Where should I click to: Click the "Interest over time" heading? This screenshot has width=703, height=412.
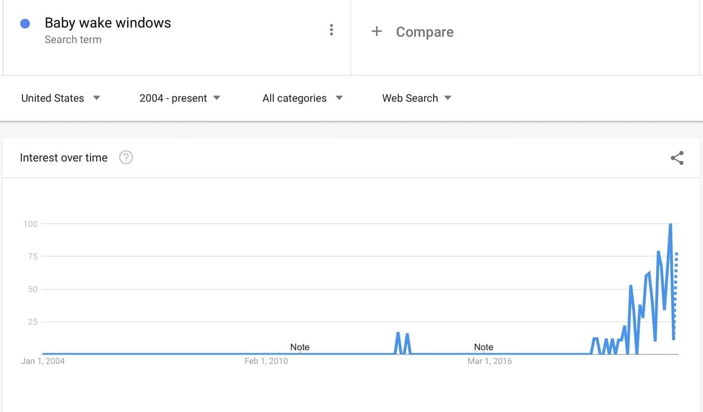(x=64, y=158)
